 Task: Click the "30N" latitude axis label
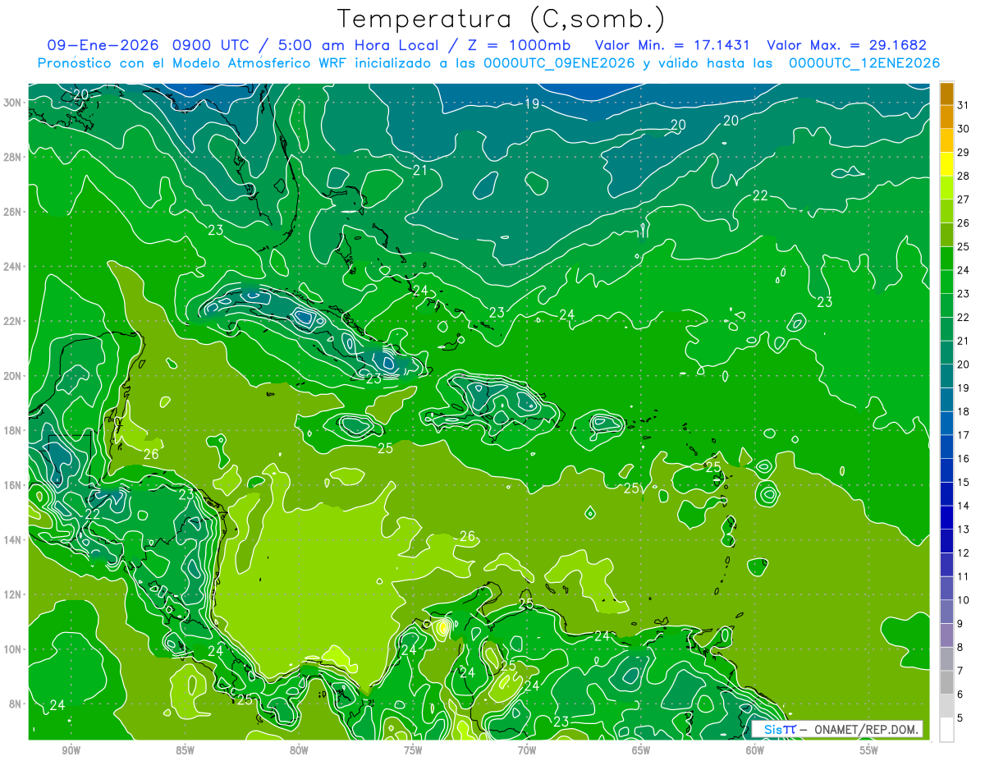point(13,102)
